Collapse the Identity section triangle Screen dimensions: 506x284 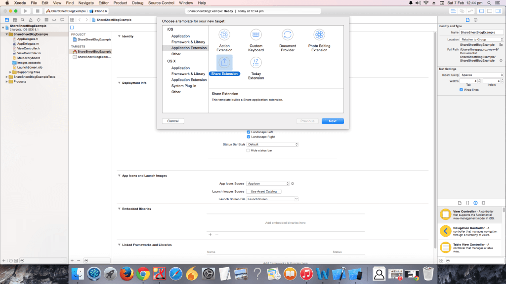click(x=119, y=36)
